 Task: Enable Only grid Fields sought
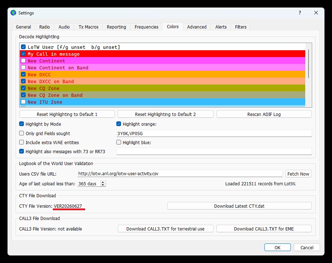click(21, 133)
